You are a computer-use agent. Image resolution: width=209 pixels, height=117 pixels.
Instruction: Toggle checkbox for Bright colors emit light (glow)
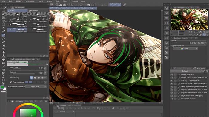point(172,96)
